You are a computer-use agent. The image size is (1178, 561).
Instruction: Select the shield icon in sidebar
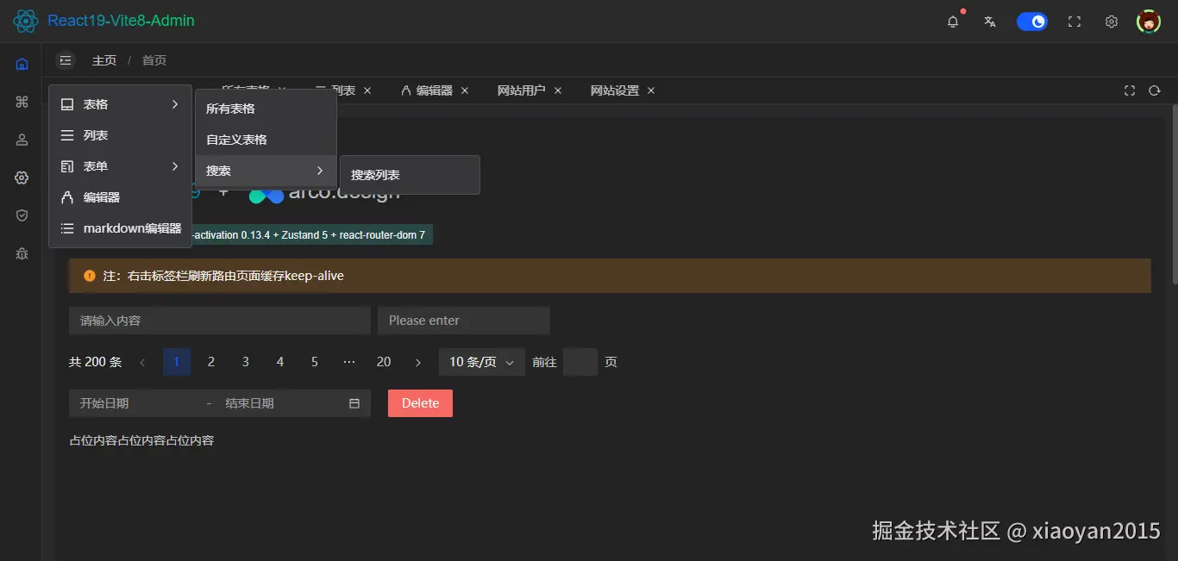(x=22, y=215)
